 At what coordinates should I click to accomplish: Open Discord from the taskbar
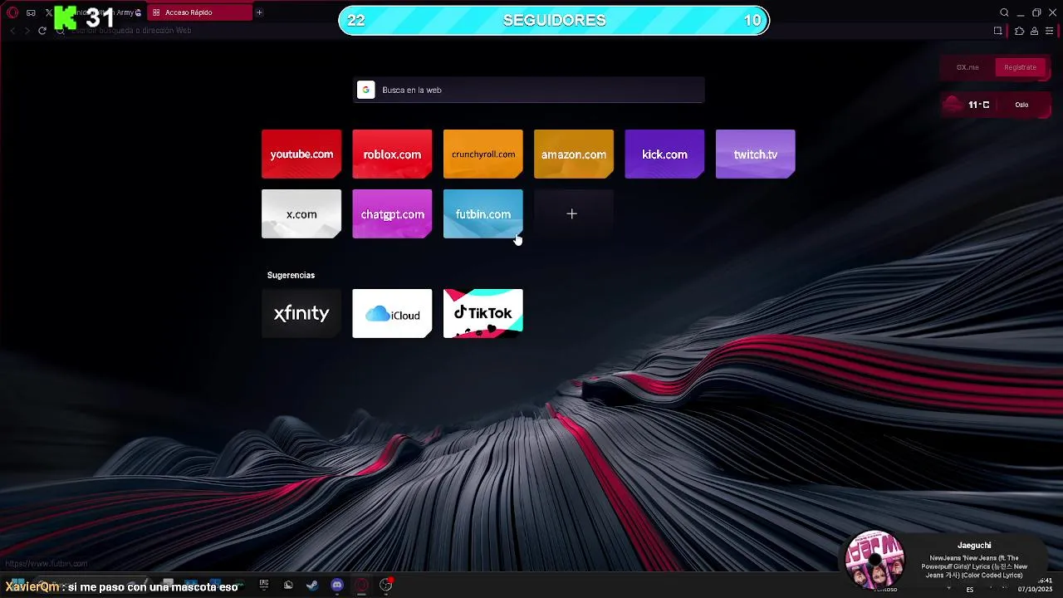(x=337, y=585)
